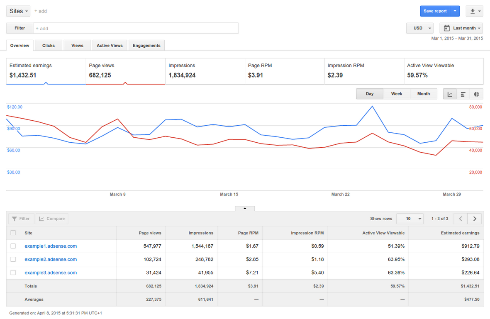Click the 63.95% Active View cell

[x=396, y=259]
